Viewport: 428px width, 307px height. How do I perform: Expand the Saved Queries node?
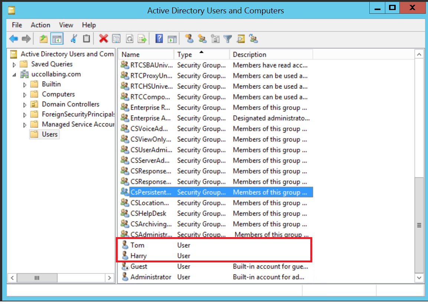(x=14, y=65)
